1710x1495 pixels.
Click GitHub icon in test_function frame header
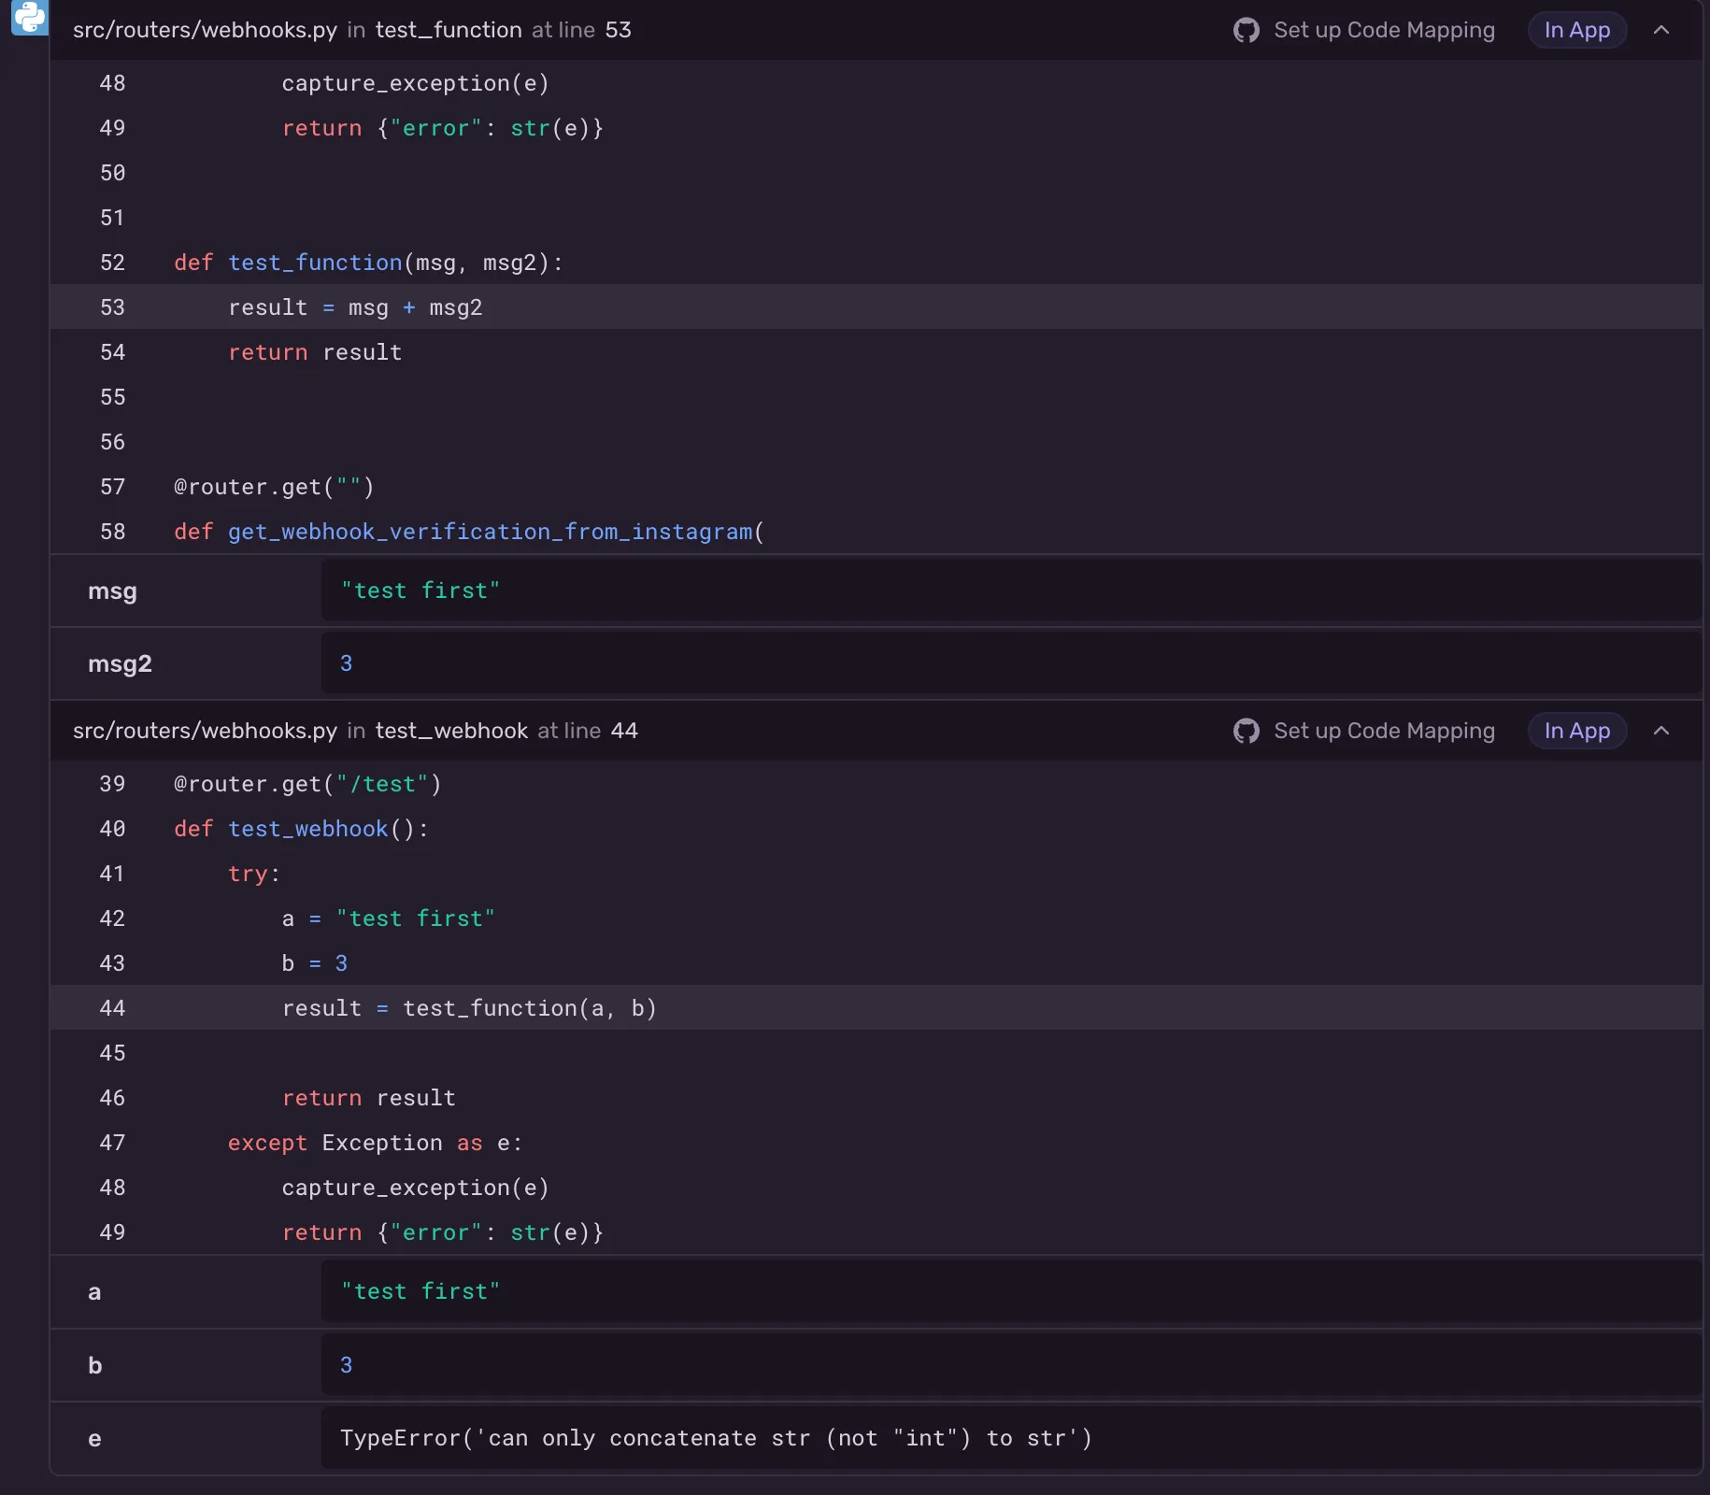pos(1246,30)
